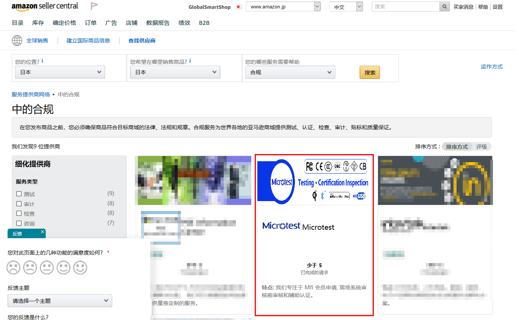Close the 反馈 feedback panel
The image size is (519, 320).
(x=43, y=232)
